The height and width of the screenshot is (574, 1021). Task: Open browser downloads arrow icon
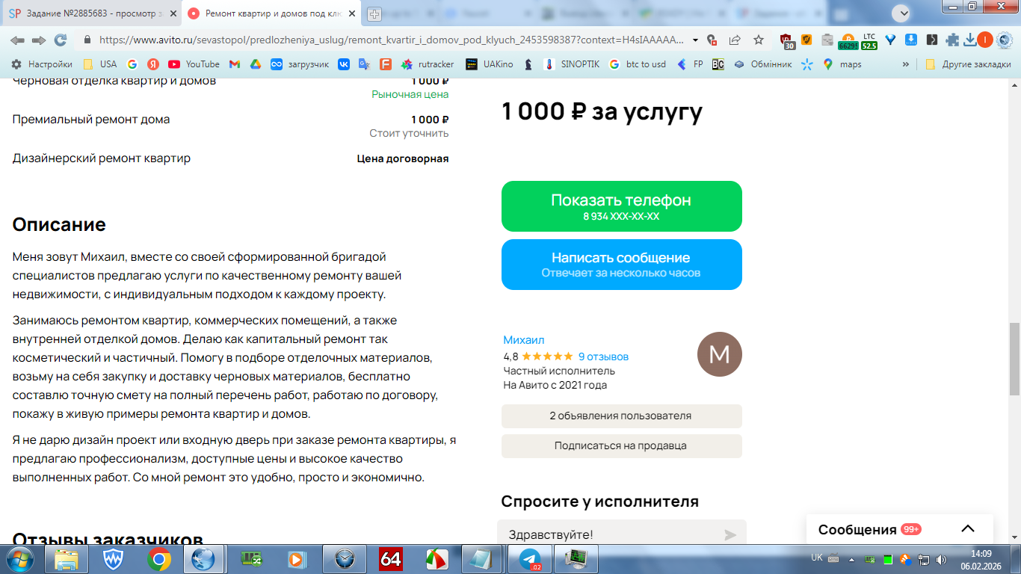[970, 40]
